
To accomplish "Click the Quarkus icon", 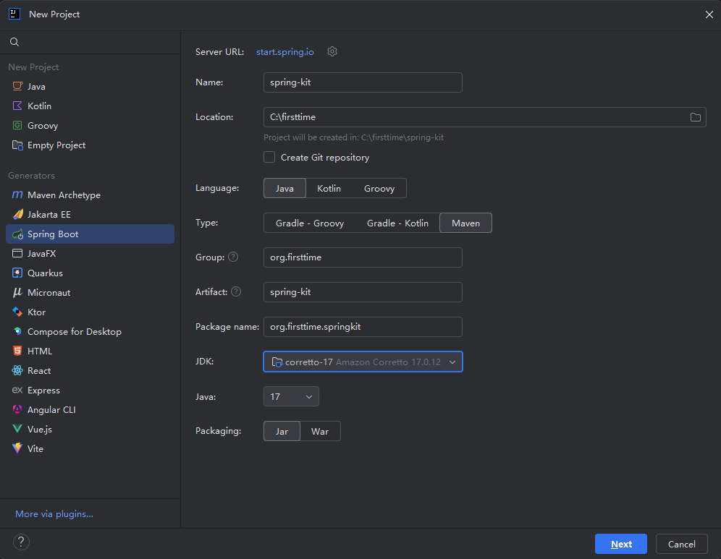I will point(17,273).
